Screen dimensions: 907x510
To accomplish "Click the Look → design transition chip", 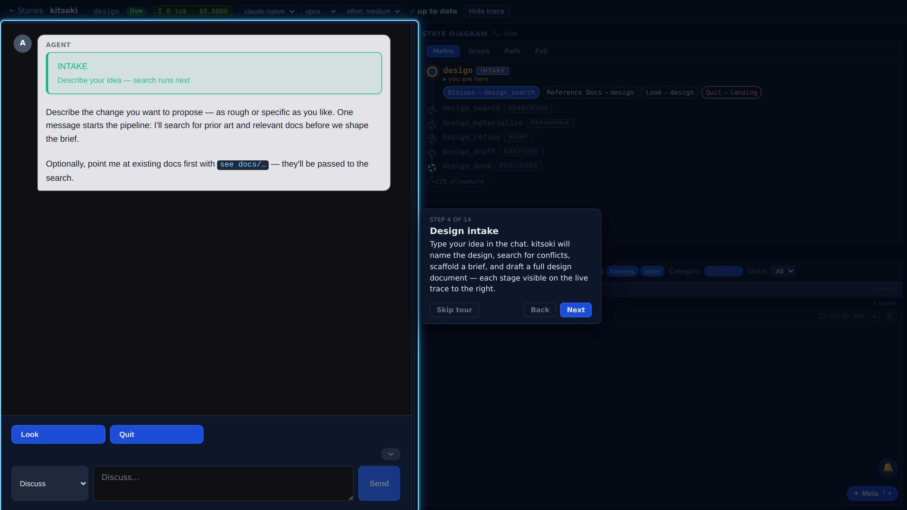I will coord(670,93).
